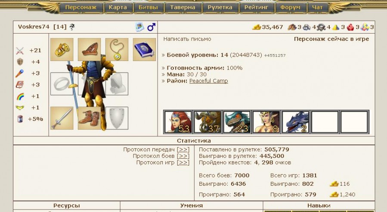Switch to the Форум tab
387x212 pixels.
290,7
